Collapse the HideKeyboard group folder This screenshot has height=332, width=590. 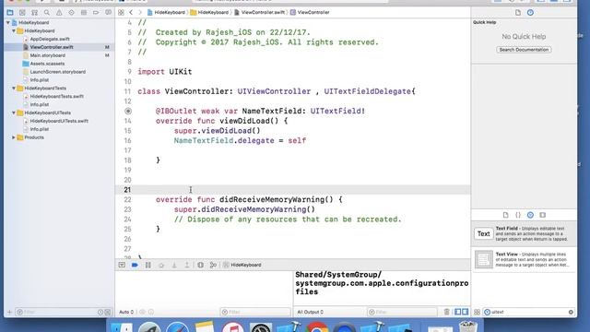click(14, 30)
